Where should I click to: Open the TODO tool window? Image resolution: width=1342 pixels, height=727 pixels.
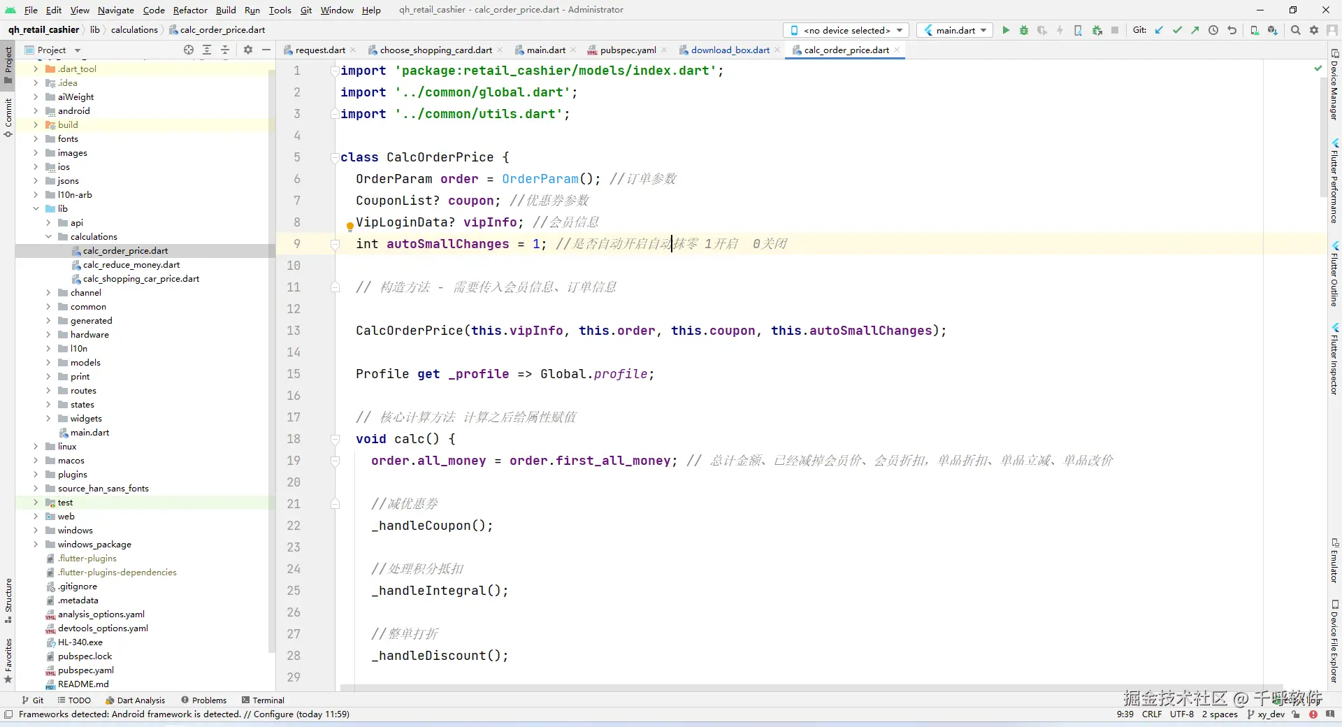pyautogui.click(x=74, y=700)
